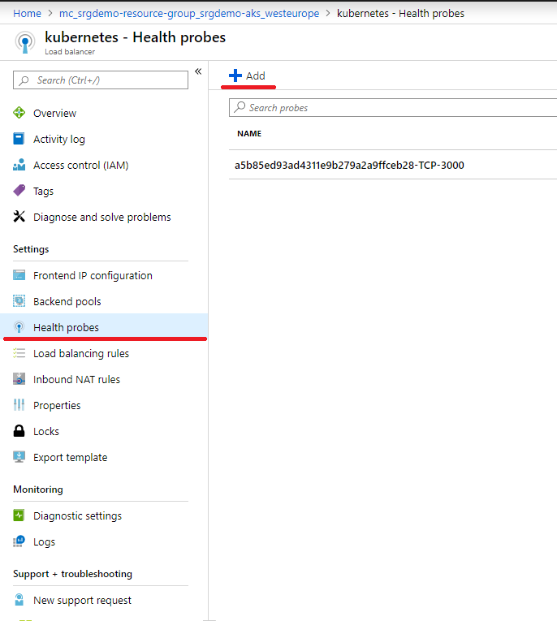
Task: Click the mc_srgdemo resource group breadcrumb
Action: (189, 14)
